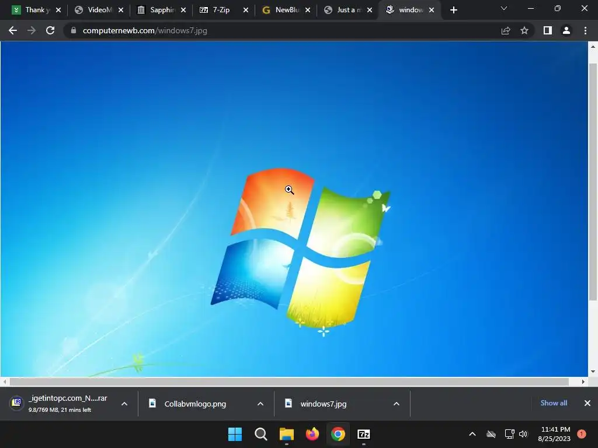598x448 pixels.
Task: Open the clock showing 11:41 PM
Action: pos(555,434)
